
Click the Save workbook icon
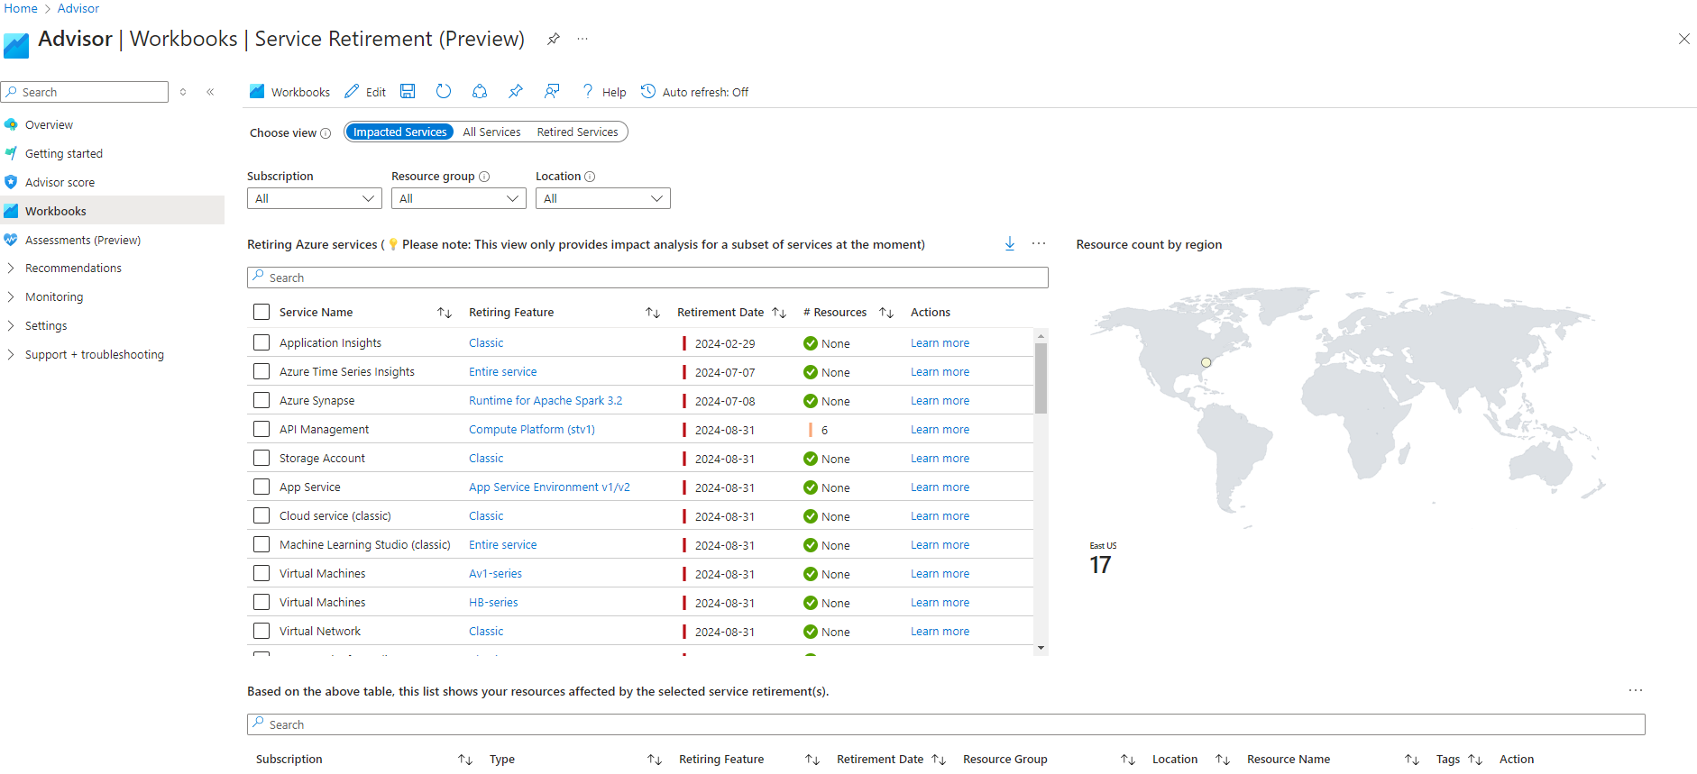408,91
